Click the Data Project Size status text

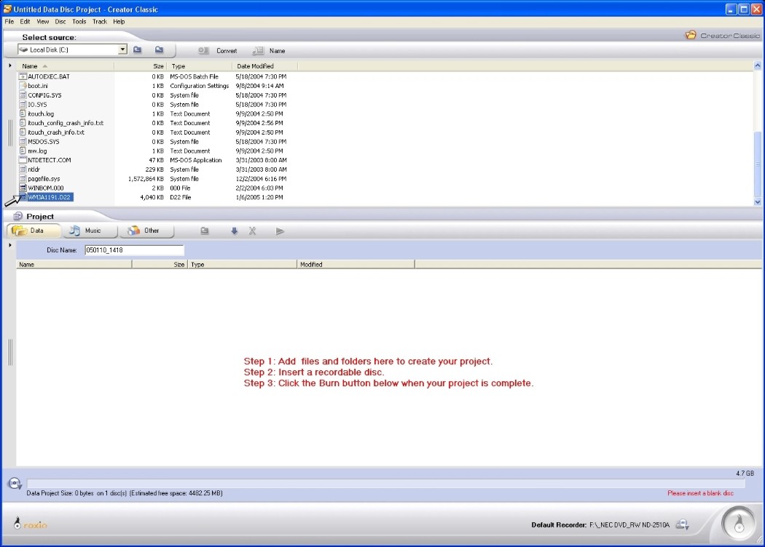point(125,493)
